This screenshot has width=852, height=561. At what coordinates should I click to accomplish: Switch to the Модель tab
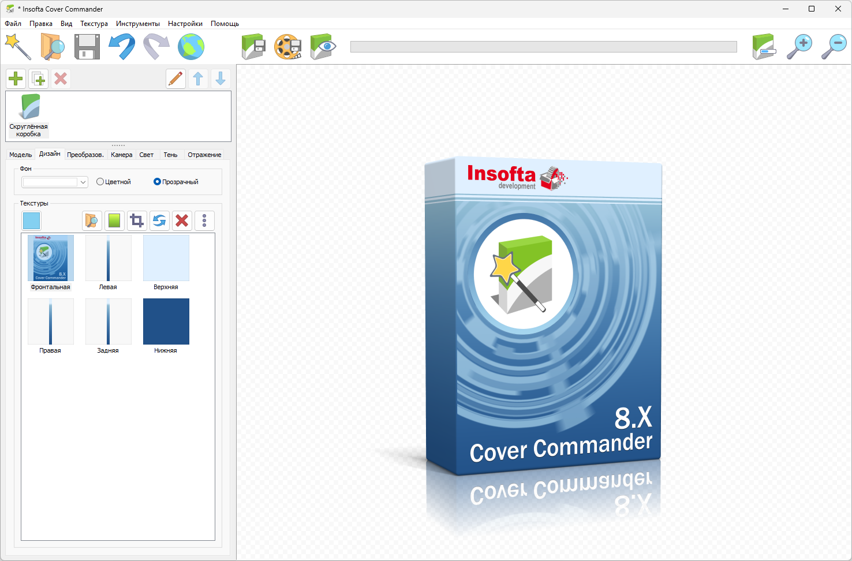click(x=21, y=155)
